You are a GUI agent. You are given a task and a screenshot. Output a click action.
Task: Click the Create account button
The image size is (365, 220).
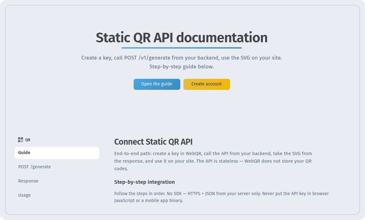point(206,84)
